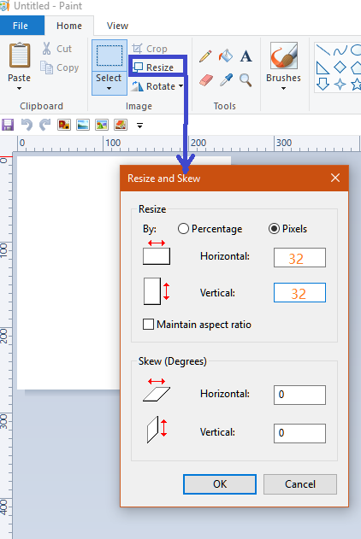Open the Customize Quick Access Toolbar arrow

click(x=139, y=126)
